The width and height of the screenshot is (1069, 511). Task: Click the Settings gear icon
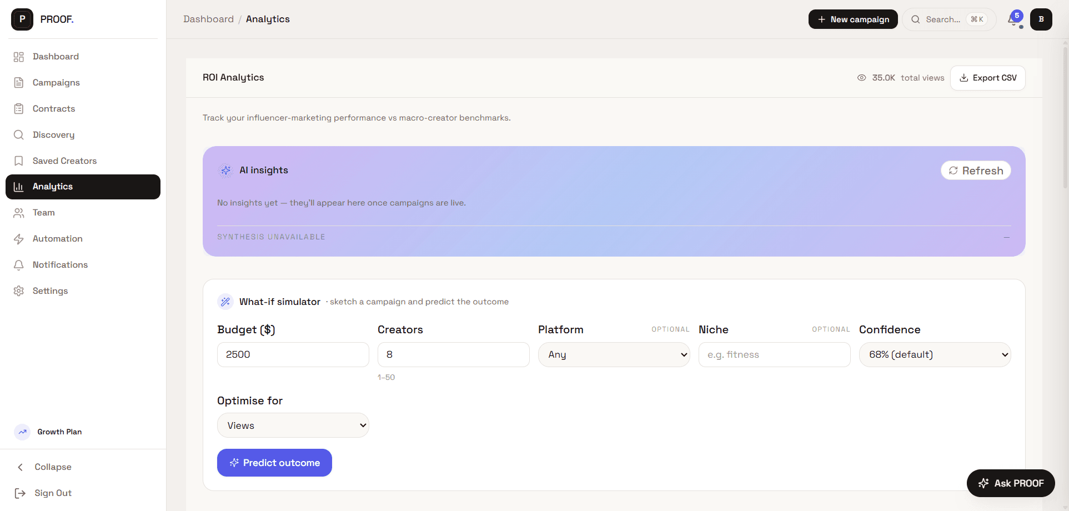click(19, 291)
